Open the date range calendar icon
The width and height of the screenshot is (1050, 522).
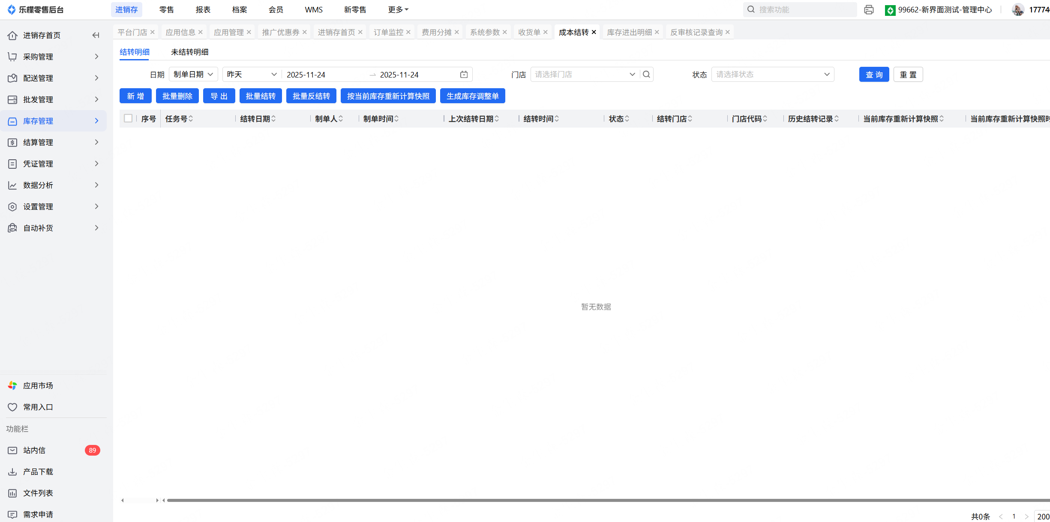point(464,75)
